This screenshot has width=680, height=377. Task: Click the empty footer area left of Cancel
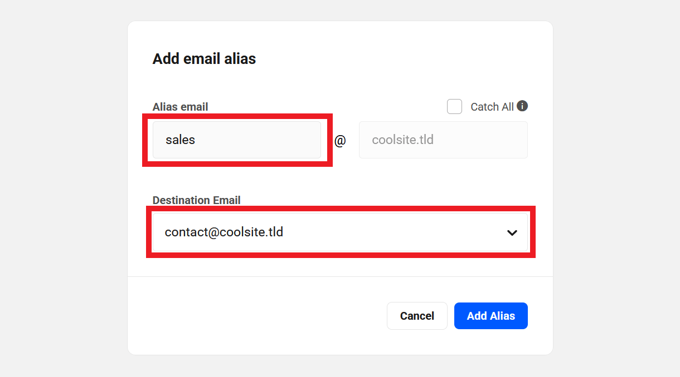coord(251,316)
